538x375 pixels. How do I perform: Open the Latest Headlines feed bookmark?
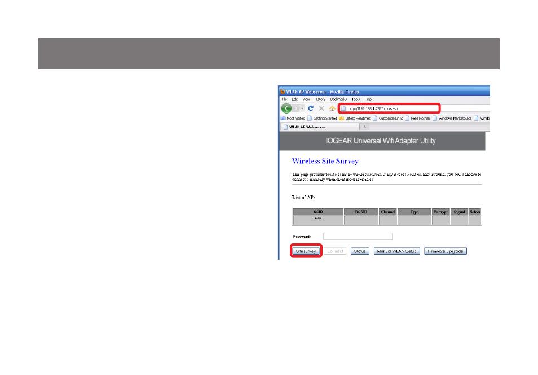click(355, 118)
